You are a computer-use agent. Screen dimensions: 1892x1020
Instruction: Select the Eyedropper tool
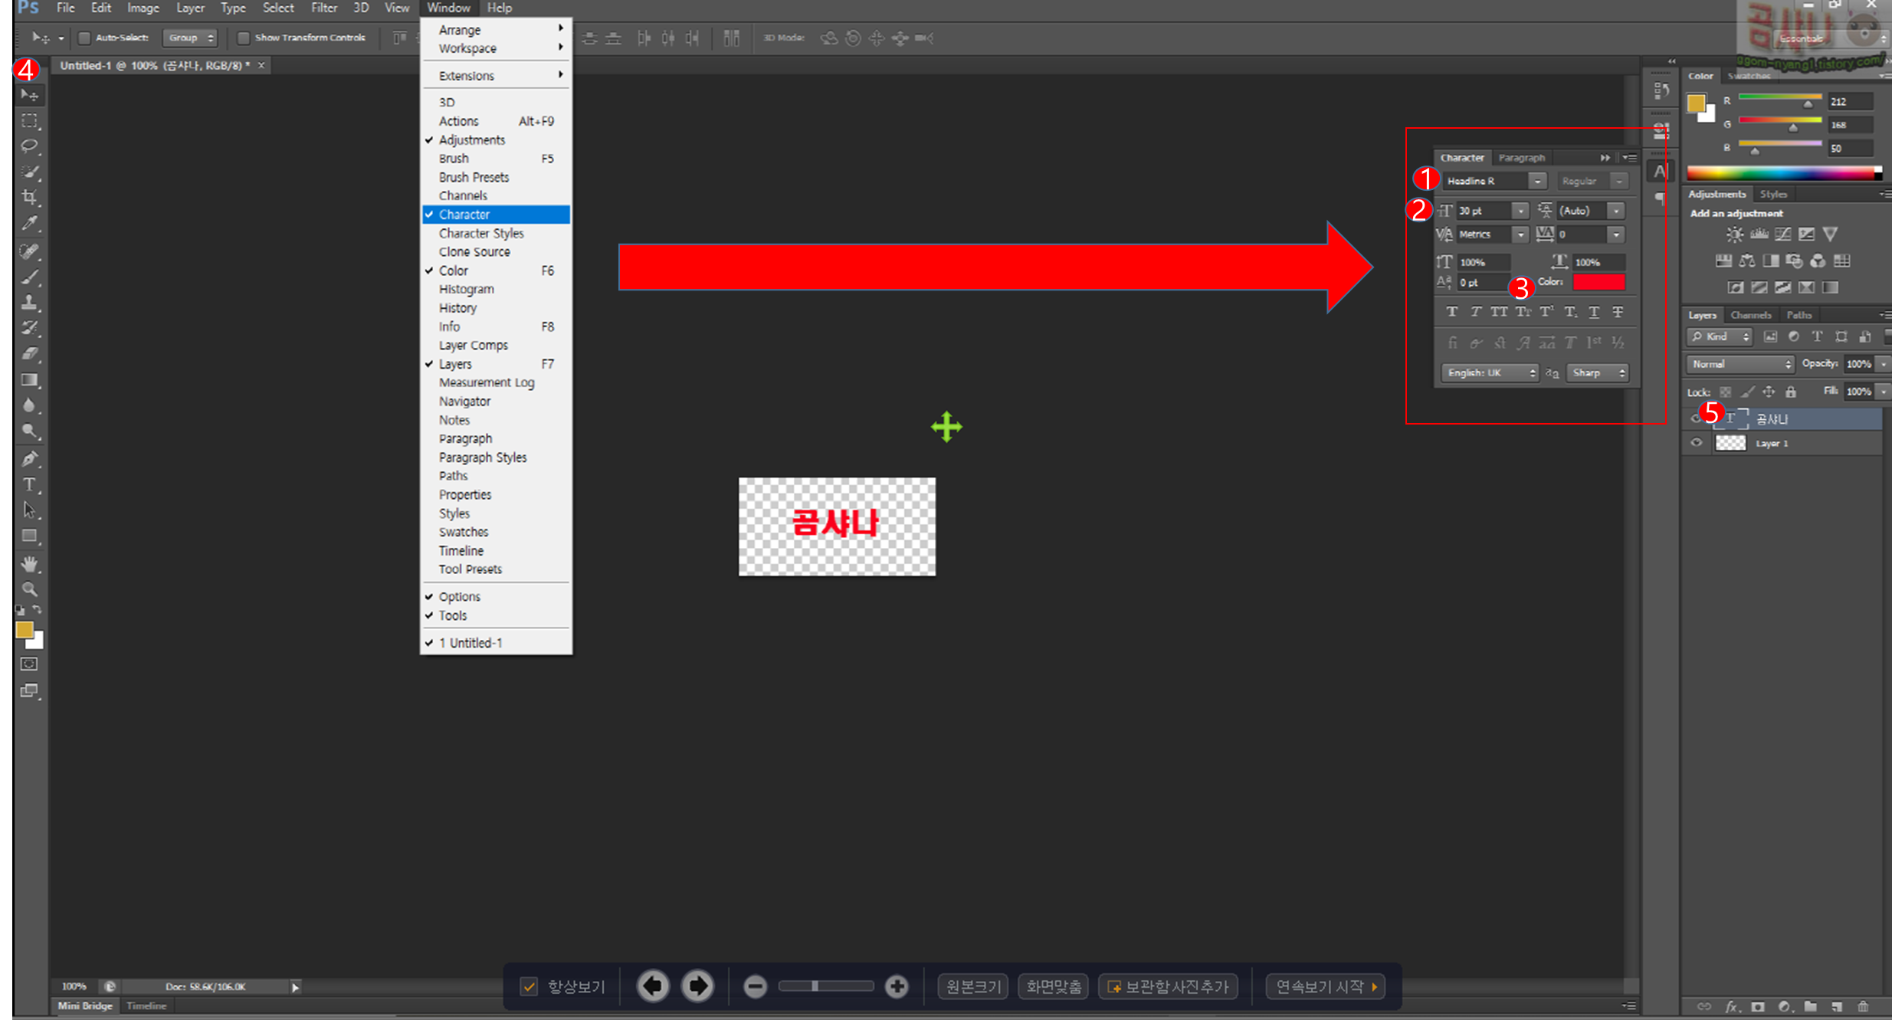pyautogui.click(x=29, y=223)
